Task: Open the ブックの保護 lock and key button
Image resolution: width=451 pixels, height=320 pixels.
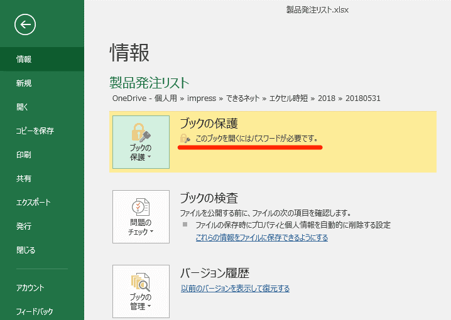Action: 141,142
